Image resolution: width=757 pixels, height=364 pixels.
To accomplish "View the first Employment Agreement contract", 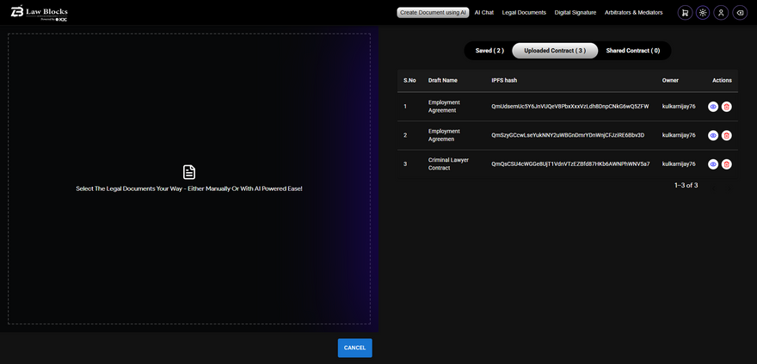I will tap(713, 107).
